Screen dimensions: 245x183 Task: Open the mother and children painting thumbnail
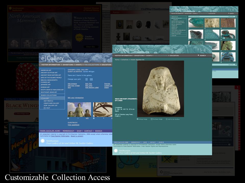coord(79,110)
